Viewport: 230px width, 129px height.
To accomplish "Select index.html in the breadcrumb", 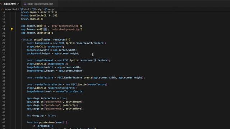I will point(11,9).
